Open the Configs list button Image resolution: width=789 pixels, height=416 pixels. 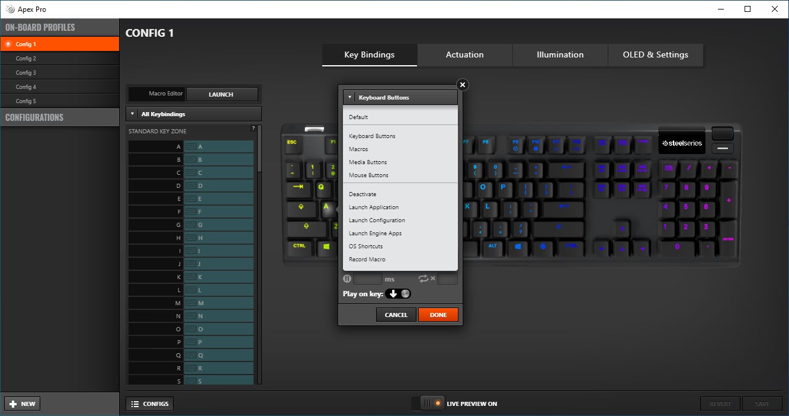click(149, 404)
